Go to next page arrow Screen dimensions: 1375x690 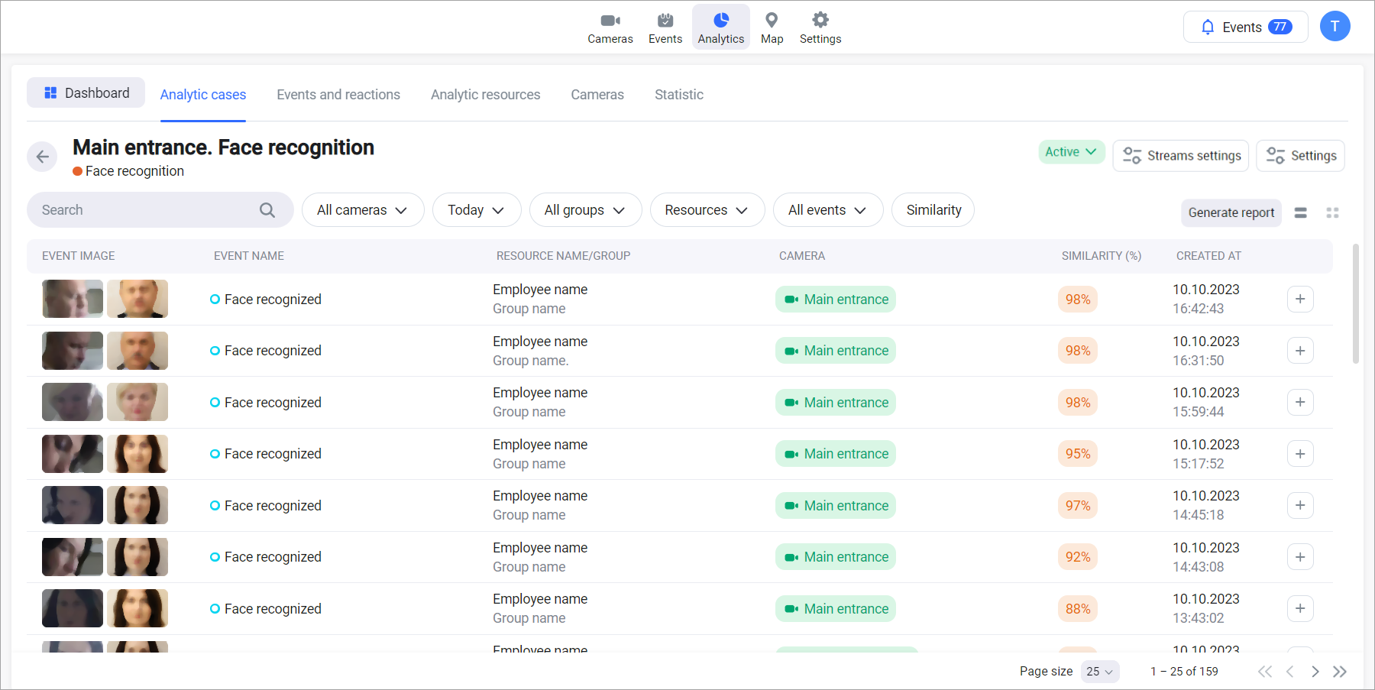click(x=1315, y=672)
